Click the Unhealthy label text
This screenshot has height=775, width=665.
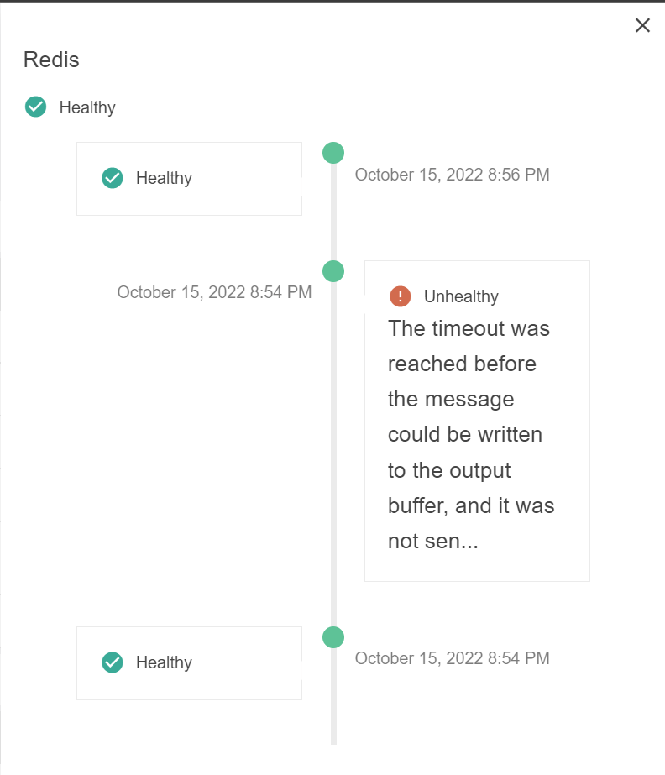(461, 296)
